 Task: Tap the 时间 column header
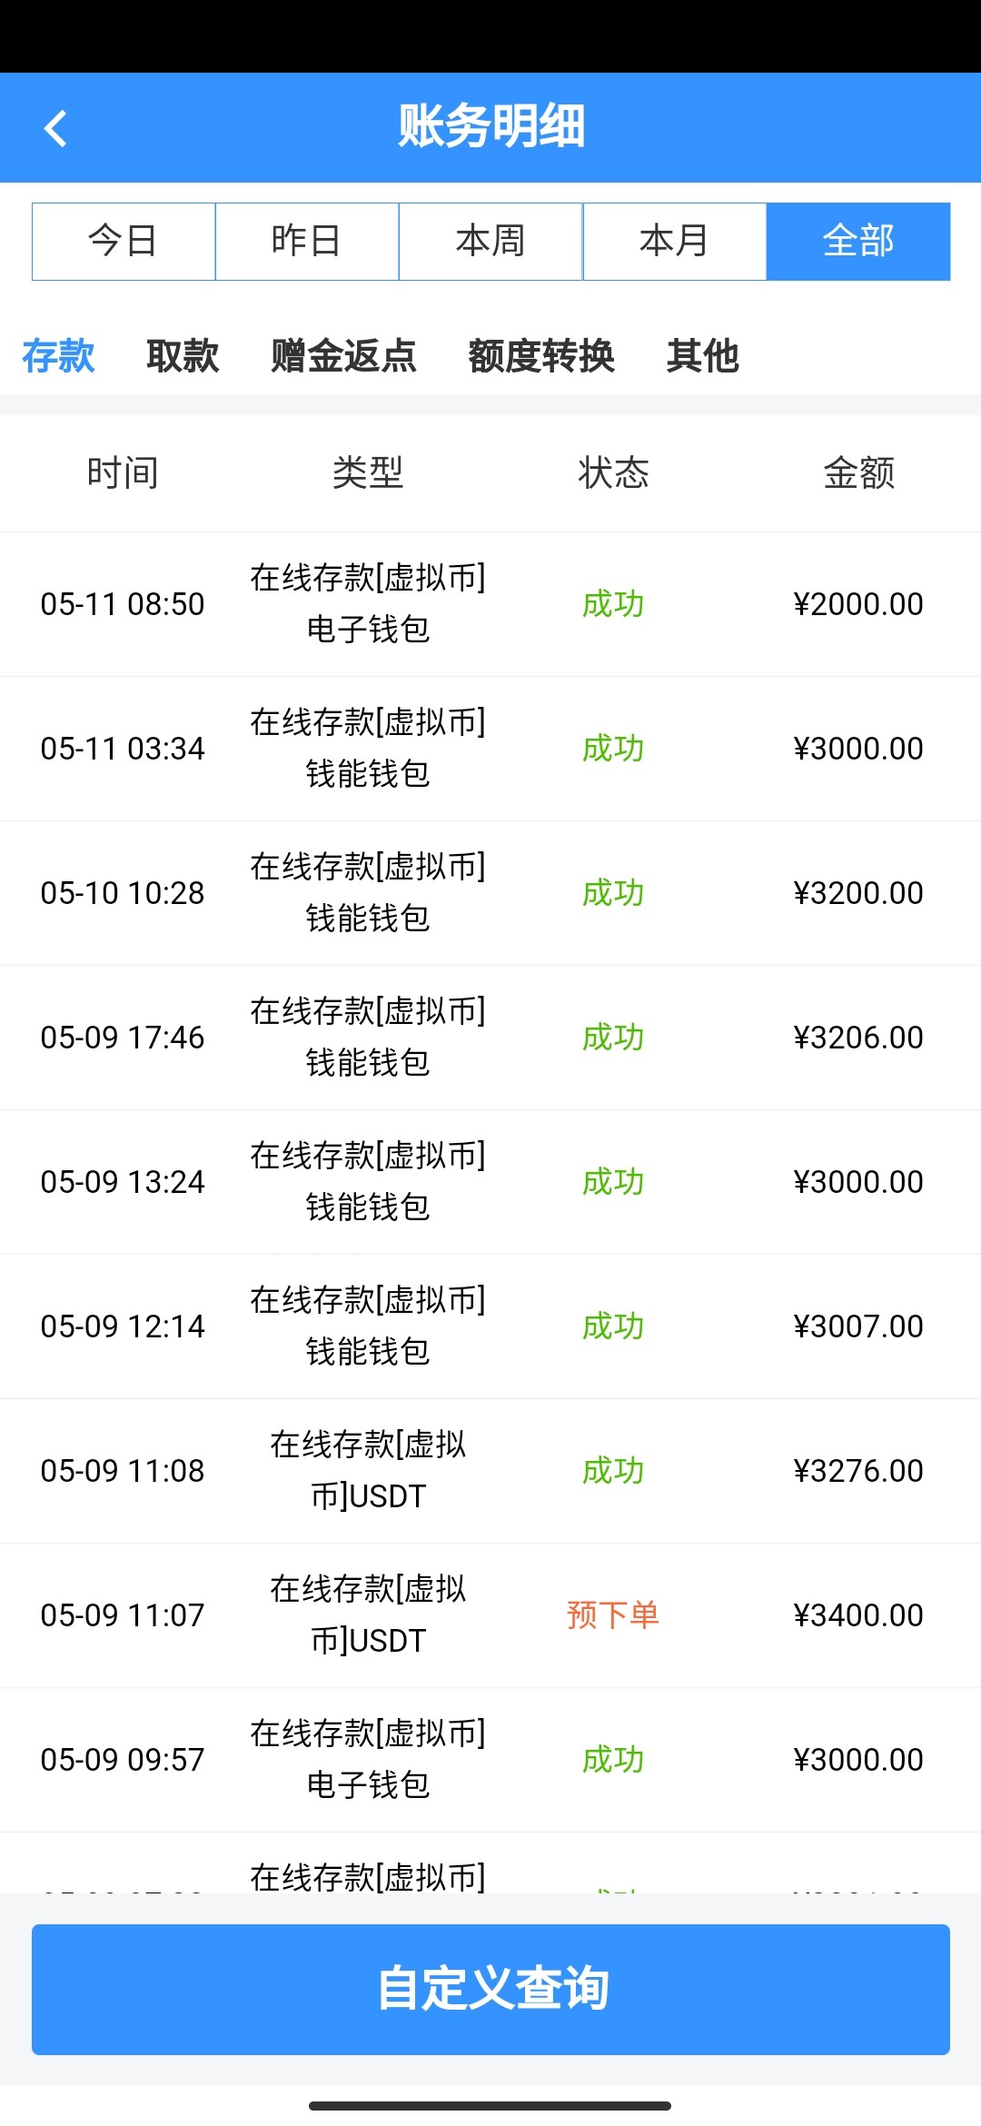123,473
